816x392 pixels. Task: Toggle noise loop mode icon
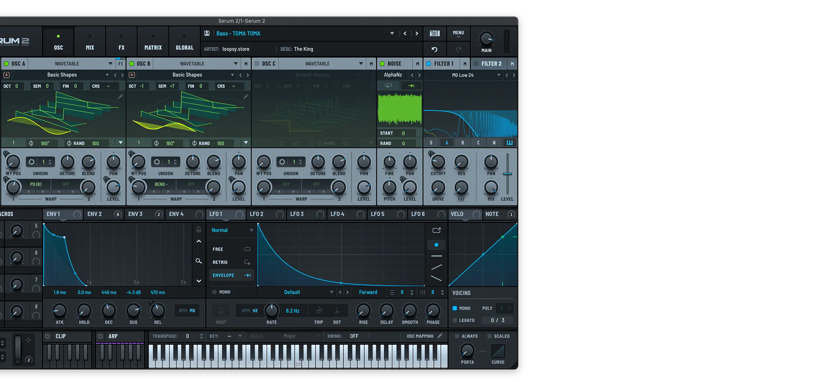(388, 86)
